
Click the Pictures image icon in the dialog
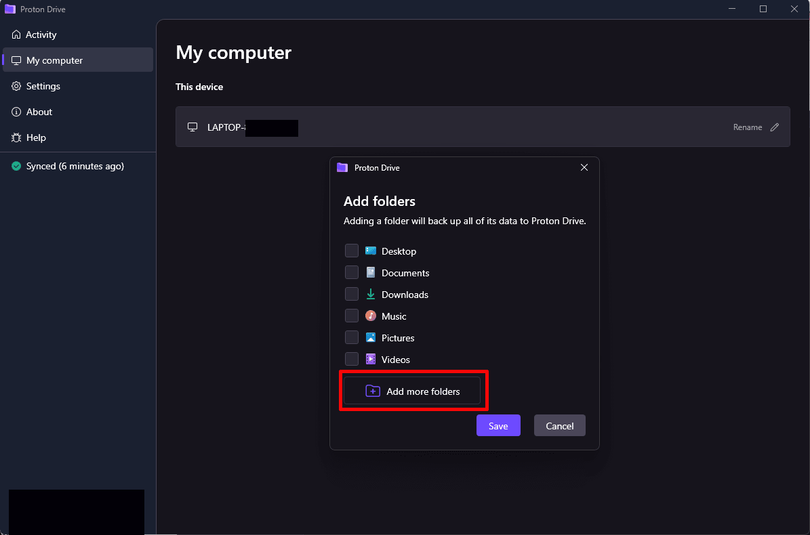coord(370,337)
